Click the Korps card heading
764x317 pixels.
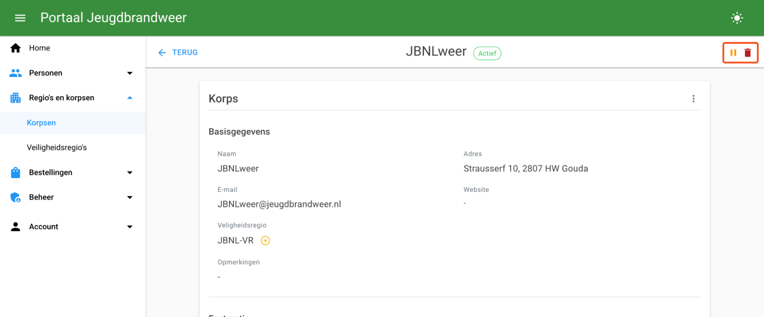click(223, 99)
